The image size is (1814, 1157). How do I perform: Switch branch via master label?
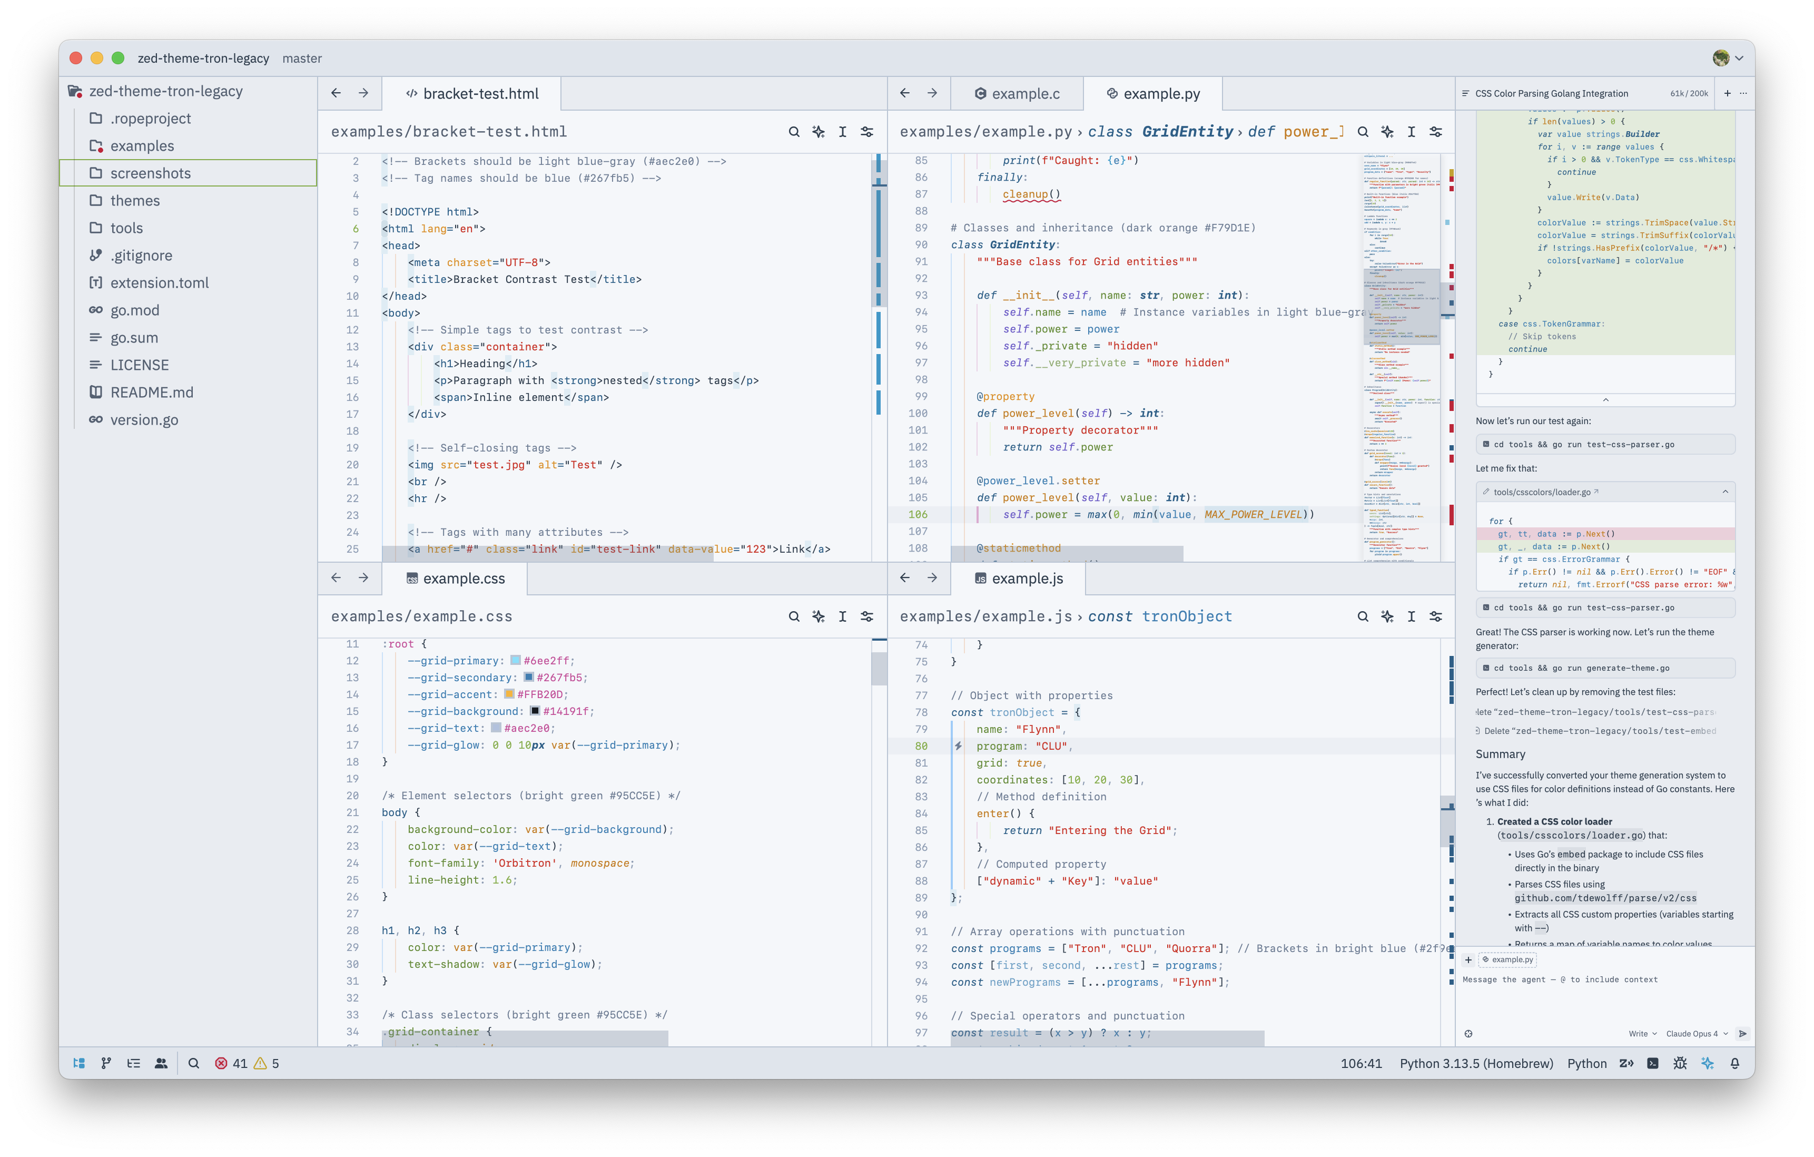click(x=302, y=58)
